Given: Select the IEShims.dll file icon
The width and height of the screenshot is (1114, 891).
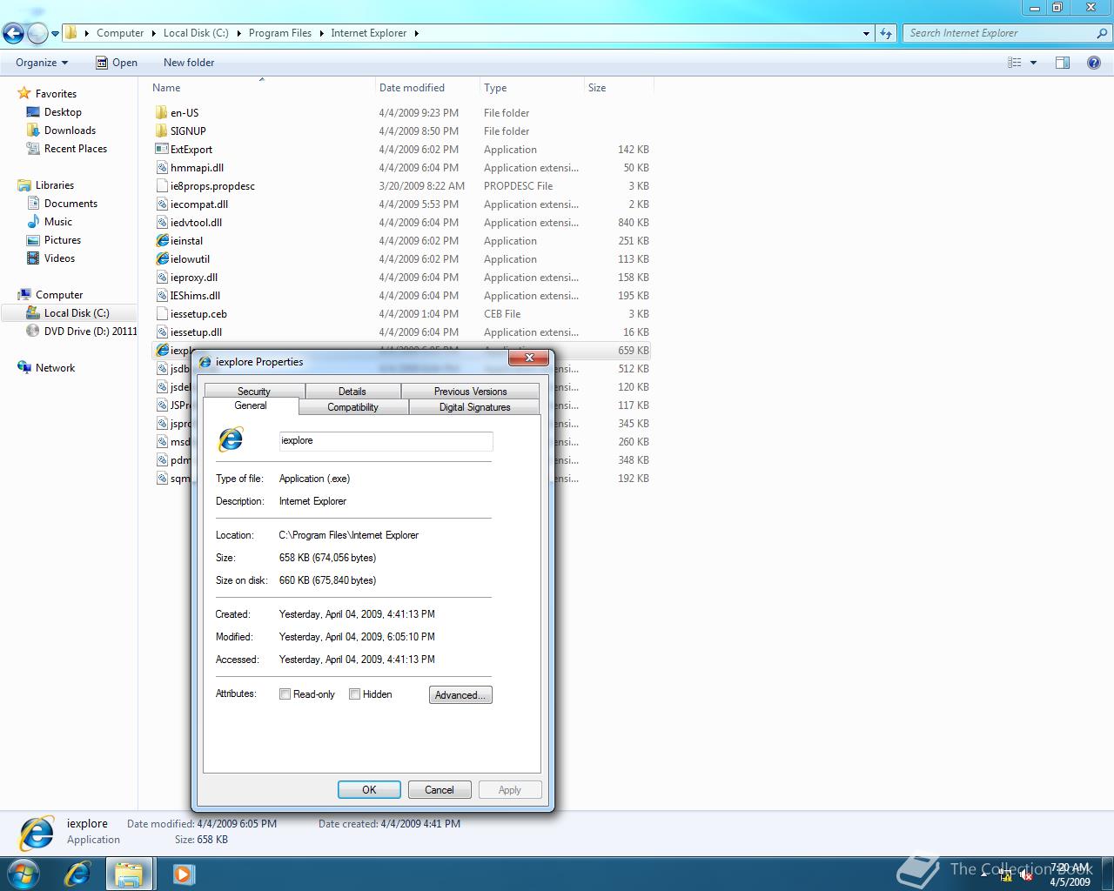Looking at the screenshot, I should [x=161, y=296].
